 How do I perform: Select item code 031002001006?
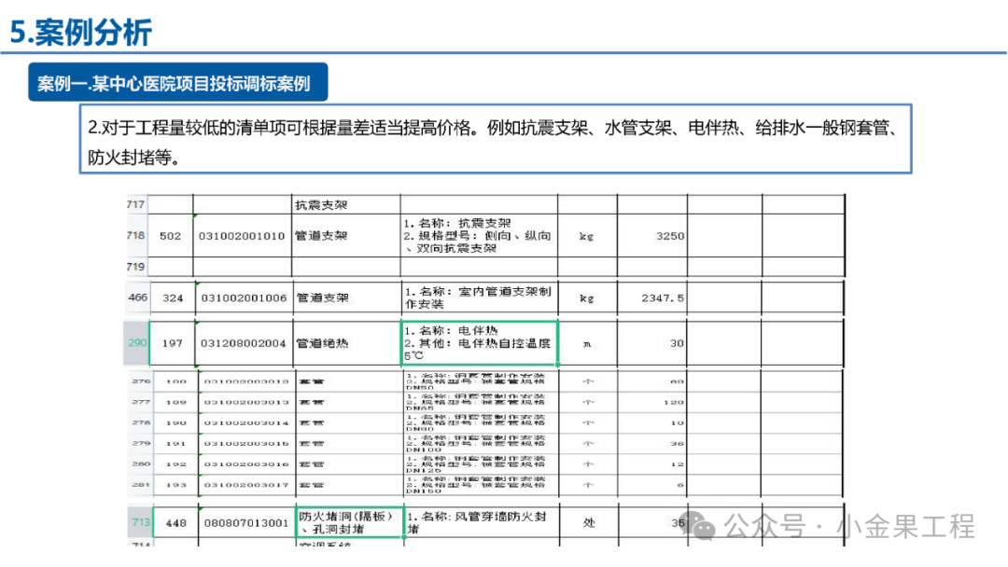pos(244,297)
